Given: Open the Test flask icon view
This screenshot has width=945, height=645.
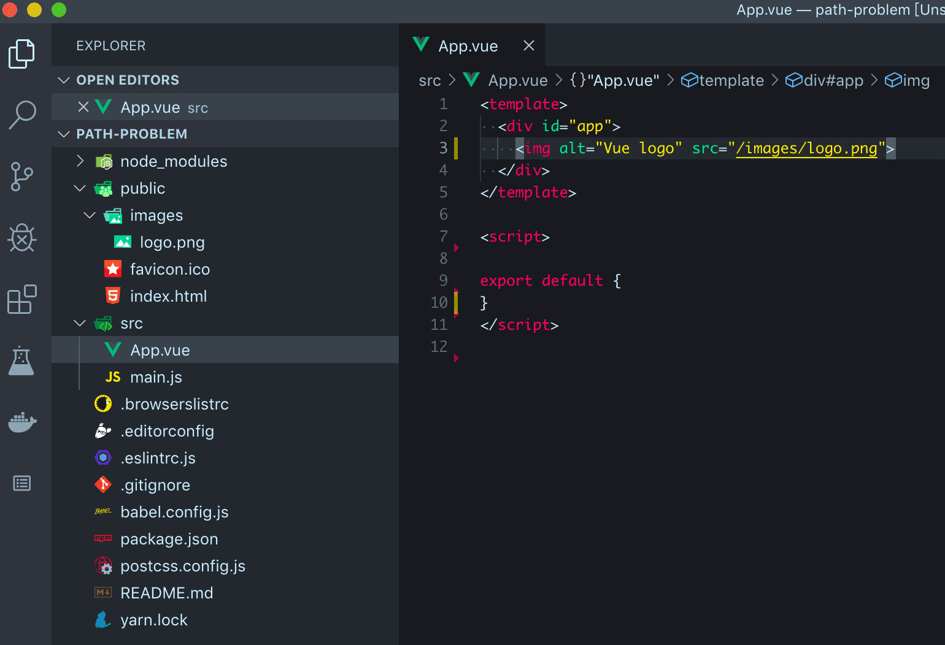Looking at the screenshot, I should point(22,361).
